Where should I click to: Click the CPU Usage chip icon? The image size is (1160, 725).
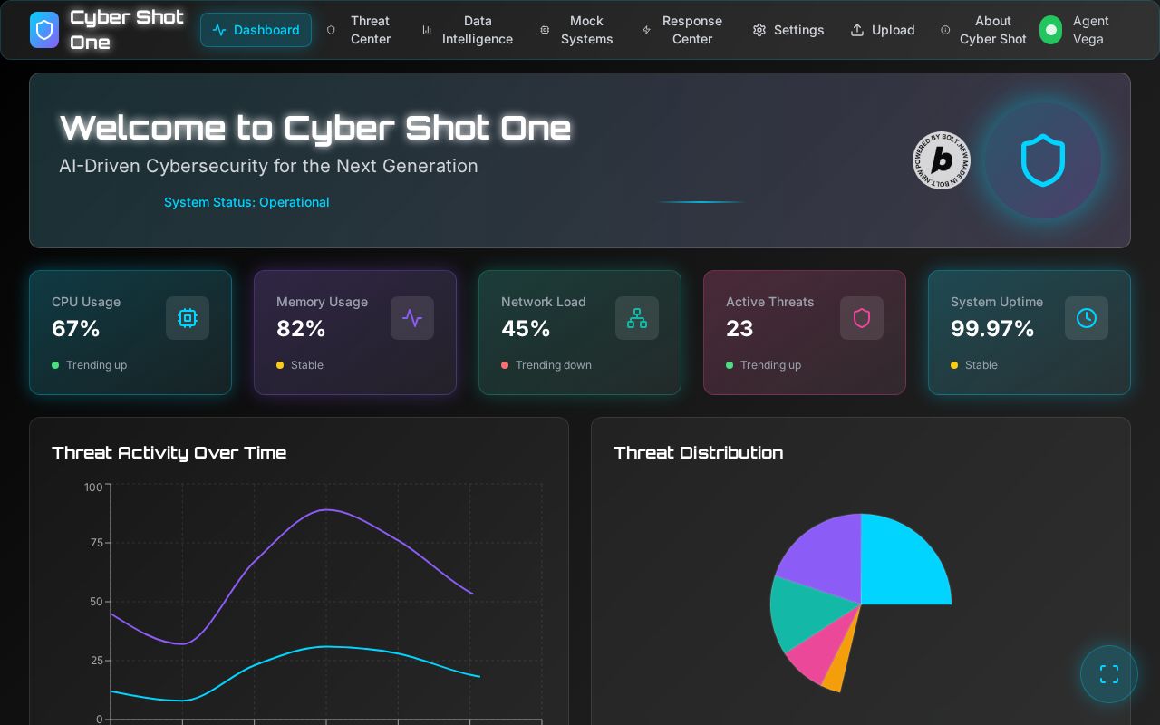188,318
